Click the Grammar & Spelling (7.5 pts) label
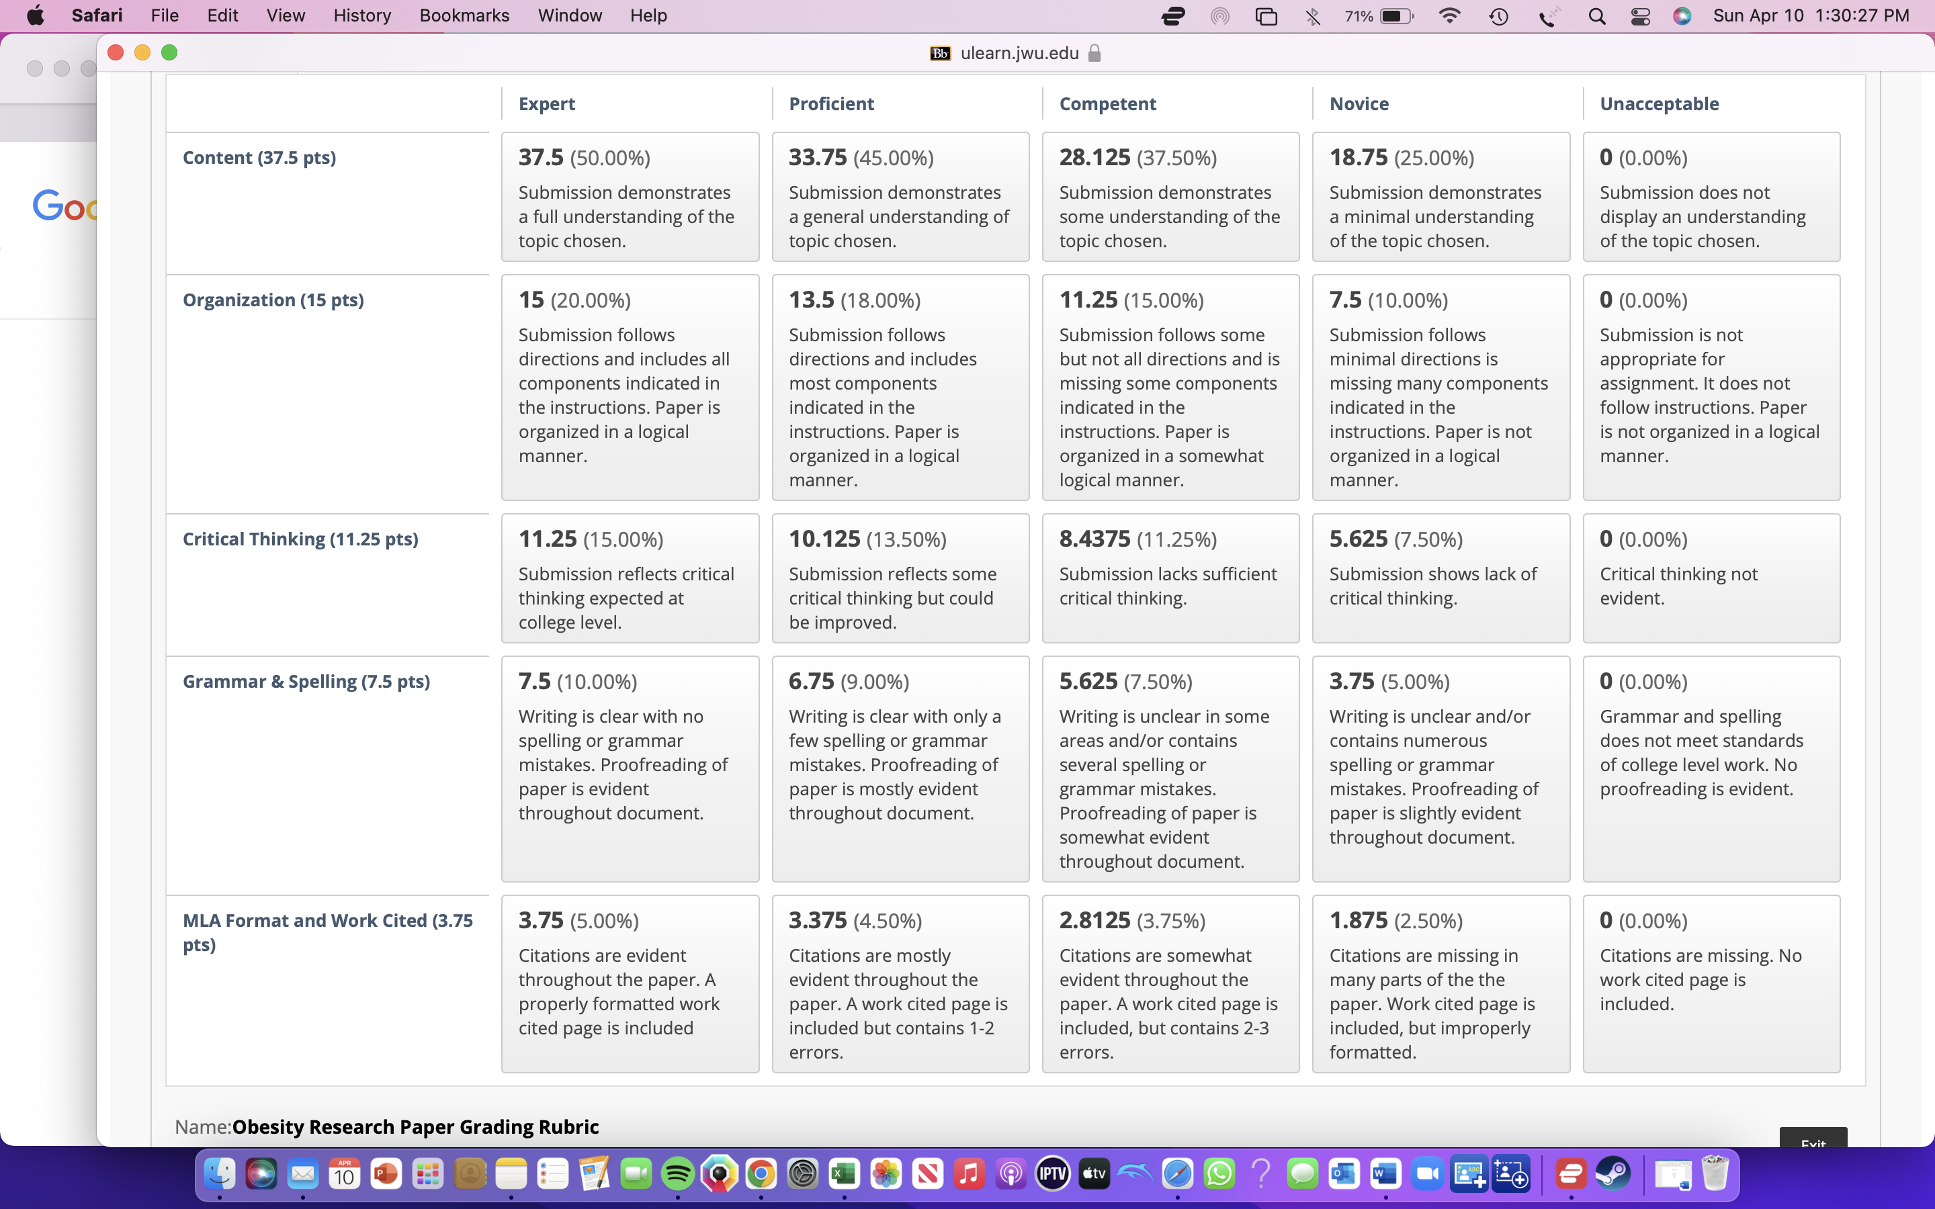This screenshot has height=1209, width=1935. [306, 681]
